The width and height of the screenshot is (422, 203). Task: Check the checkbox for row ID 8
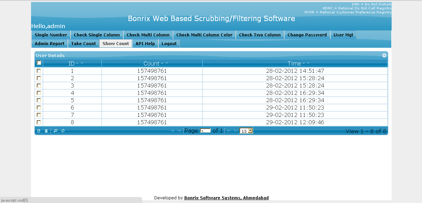pyautogui.click(x=39, y=122)
